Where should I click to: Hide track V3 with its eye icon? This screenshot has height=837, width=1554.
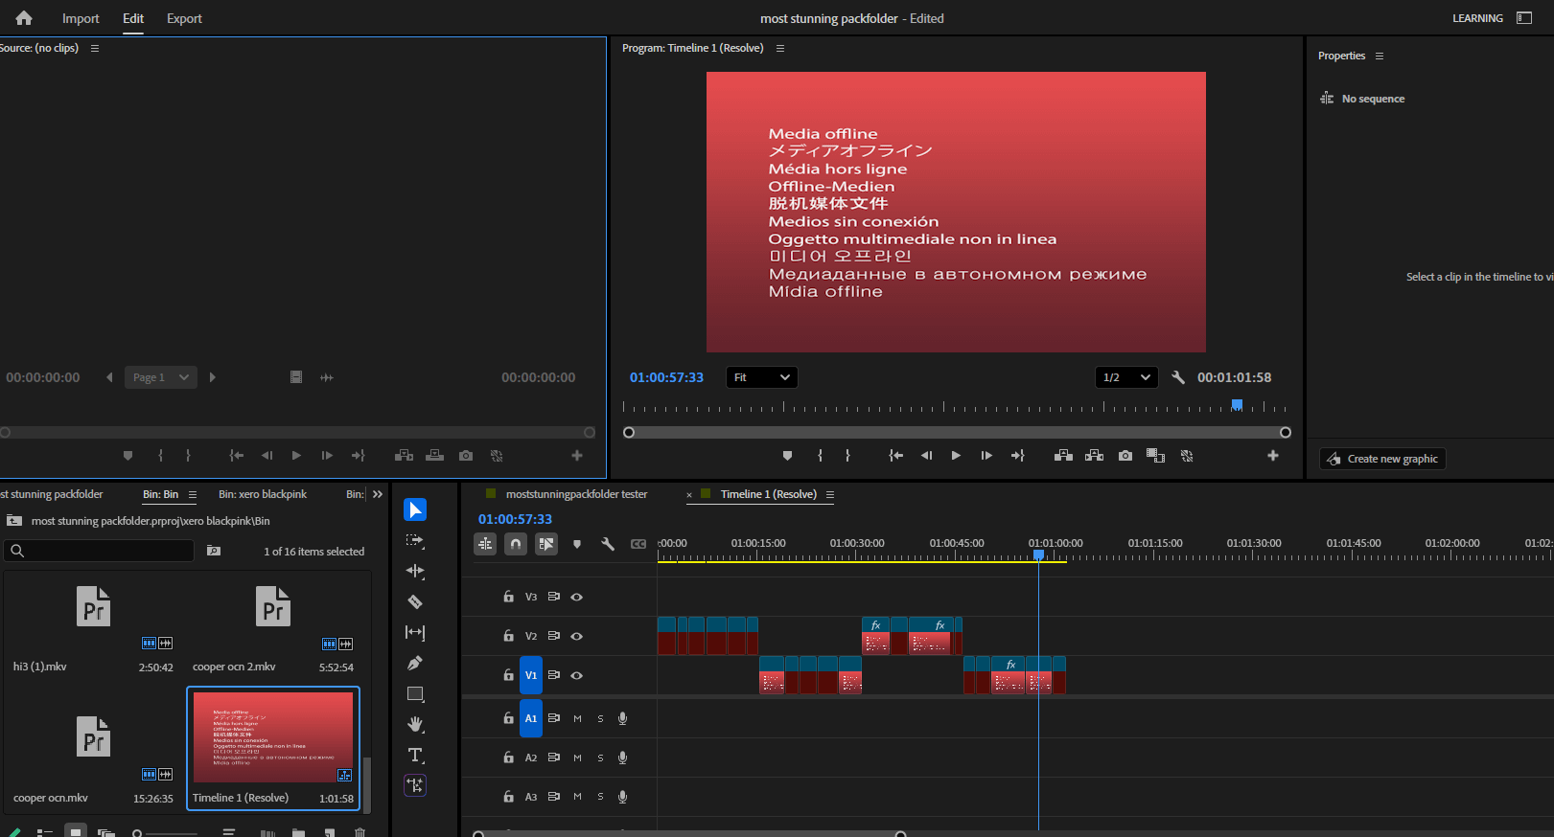577,597
